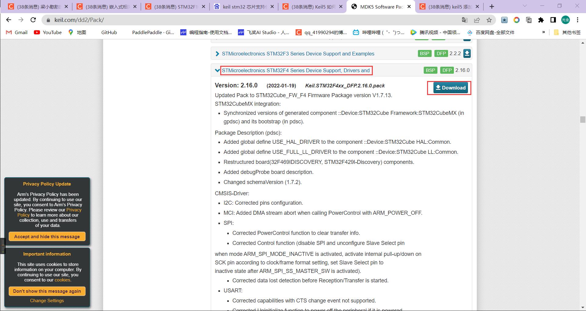Click Accept and hide this message

[x=47, y=236]
